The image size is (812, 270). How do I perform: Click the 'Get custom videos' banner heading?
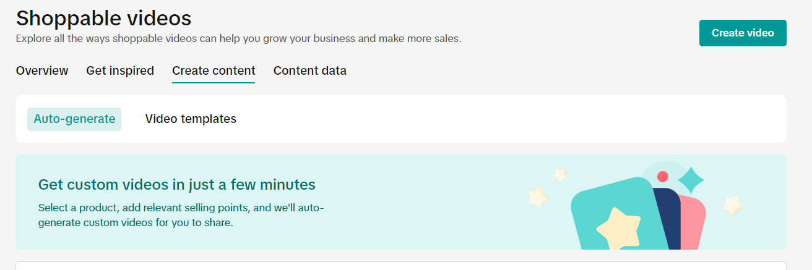(176, 185)
